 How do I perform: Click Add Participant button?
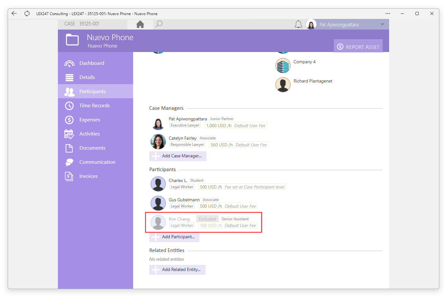click(174, 237)
